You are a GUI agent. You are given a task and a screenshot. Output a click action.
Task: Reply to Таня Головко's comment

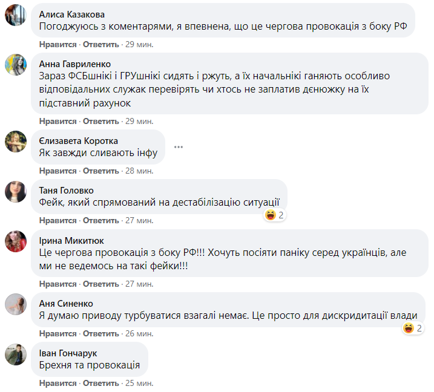click(101, 220)
